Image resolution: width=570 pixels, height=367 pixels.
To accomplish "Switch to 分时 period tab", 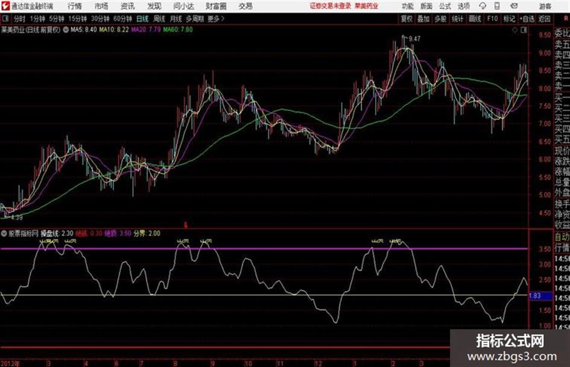I will tap(20, 19).
